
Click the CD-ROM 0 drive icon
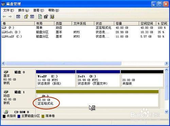[6, 112]
